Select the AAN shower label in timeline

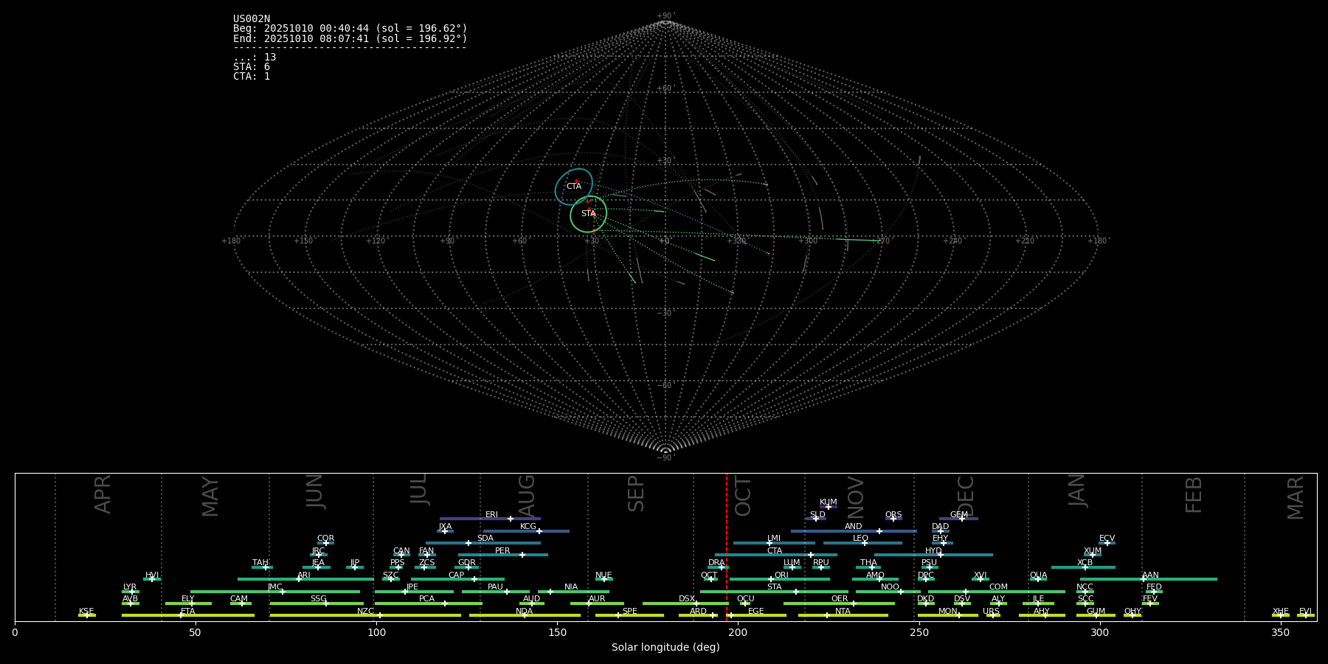point(1150,575)
